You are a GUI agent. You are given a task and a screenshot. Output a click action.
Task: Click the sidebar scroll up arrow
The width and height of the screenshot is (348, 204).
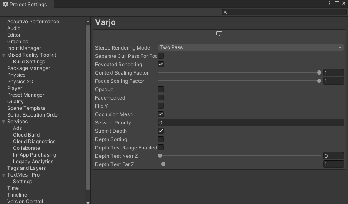tap(88, 22)
